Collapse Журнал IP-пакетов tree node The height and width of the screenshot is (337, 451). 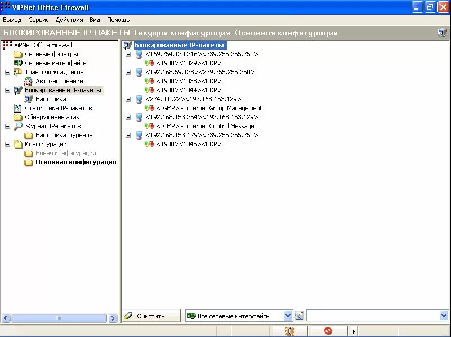(8, 126)
